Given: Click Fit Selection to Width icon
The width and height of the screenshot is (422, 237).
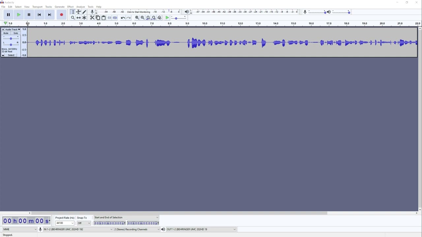Looking at the screenshot, I should [x=148, y=17].
